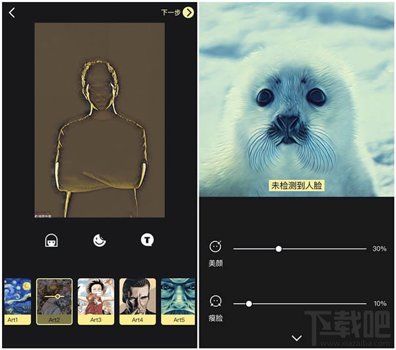Tap the yellow next-step arrow circle
This screenshot has width=396, height=350.
[188, 13]
